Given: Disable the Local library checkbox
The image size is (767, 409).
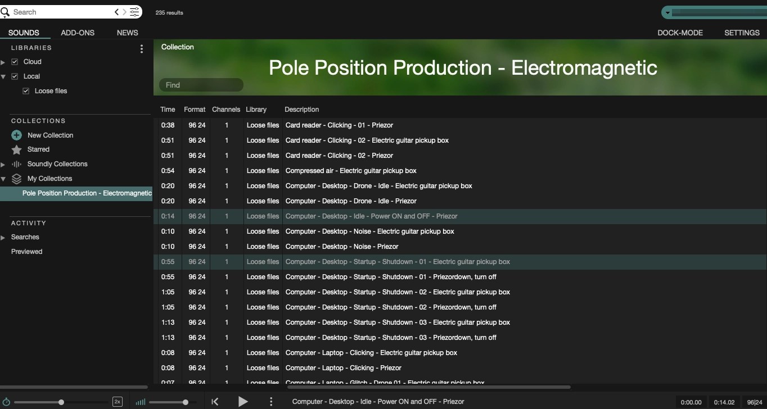Looking at the screenshot, I should point(14,76).
